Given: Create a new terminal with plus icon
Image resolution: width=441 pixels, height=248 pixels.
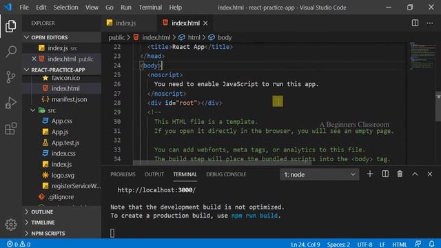Looking at the screenshot, I should 370,174.
